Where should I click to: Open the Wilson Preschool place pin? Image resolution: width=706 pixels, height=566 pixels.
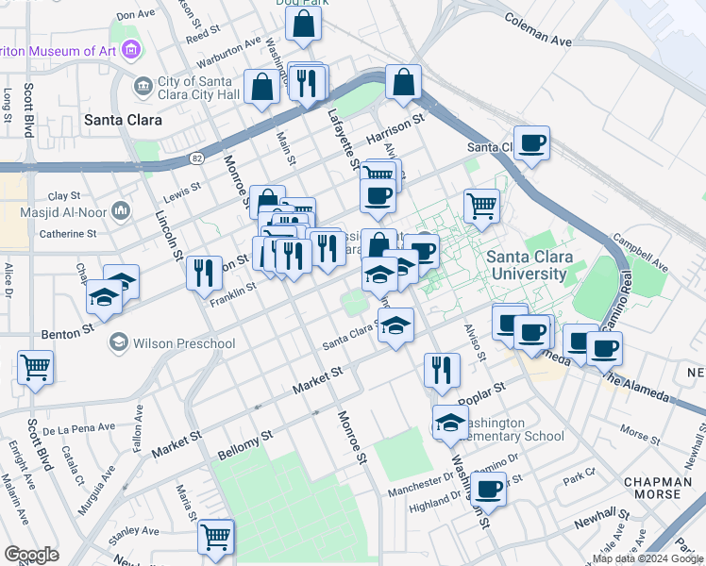pos(118,342)
